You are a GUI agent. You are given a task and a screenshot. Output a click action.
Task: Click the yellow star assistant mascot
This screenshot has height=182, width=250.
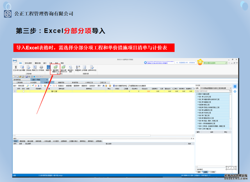(x=200, y=62)
